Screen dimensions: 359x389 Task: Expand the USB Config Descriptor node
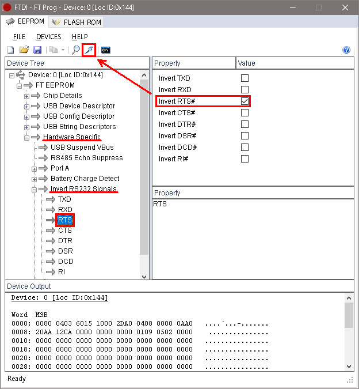[26, 117]
